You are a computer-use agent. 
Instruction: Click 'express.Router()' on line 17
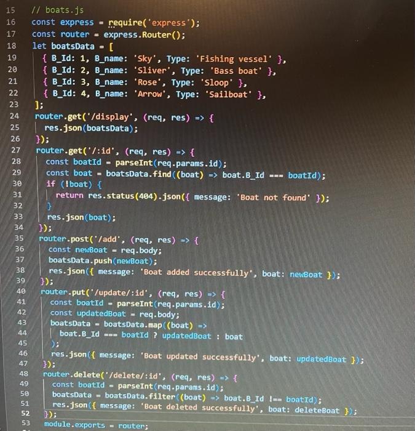pos(144,35)
